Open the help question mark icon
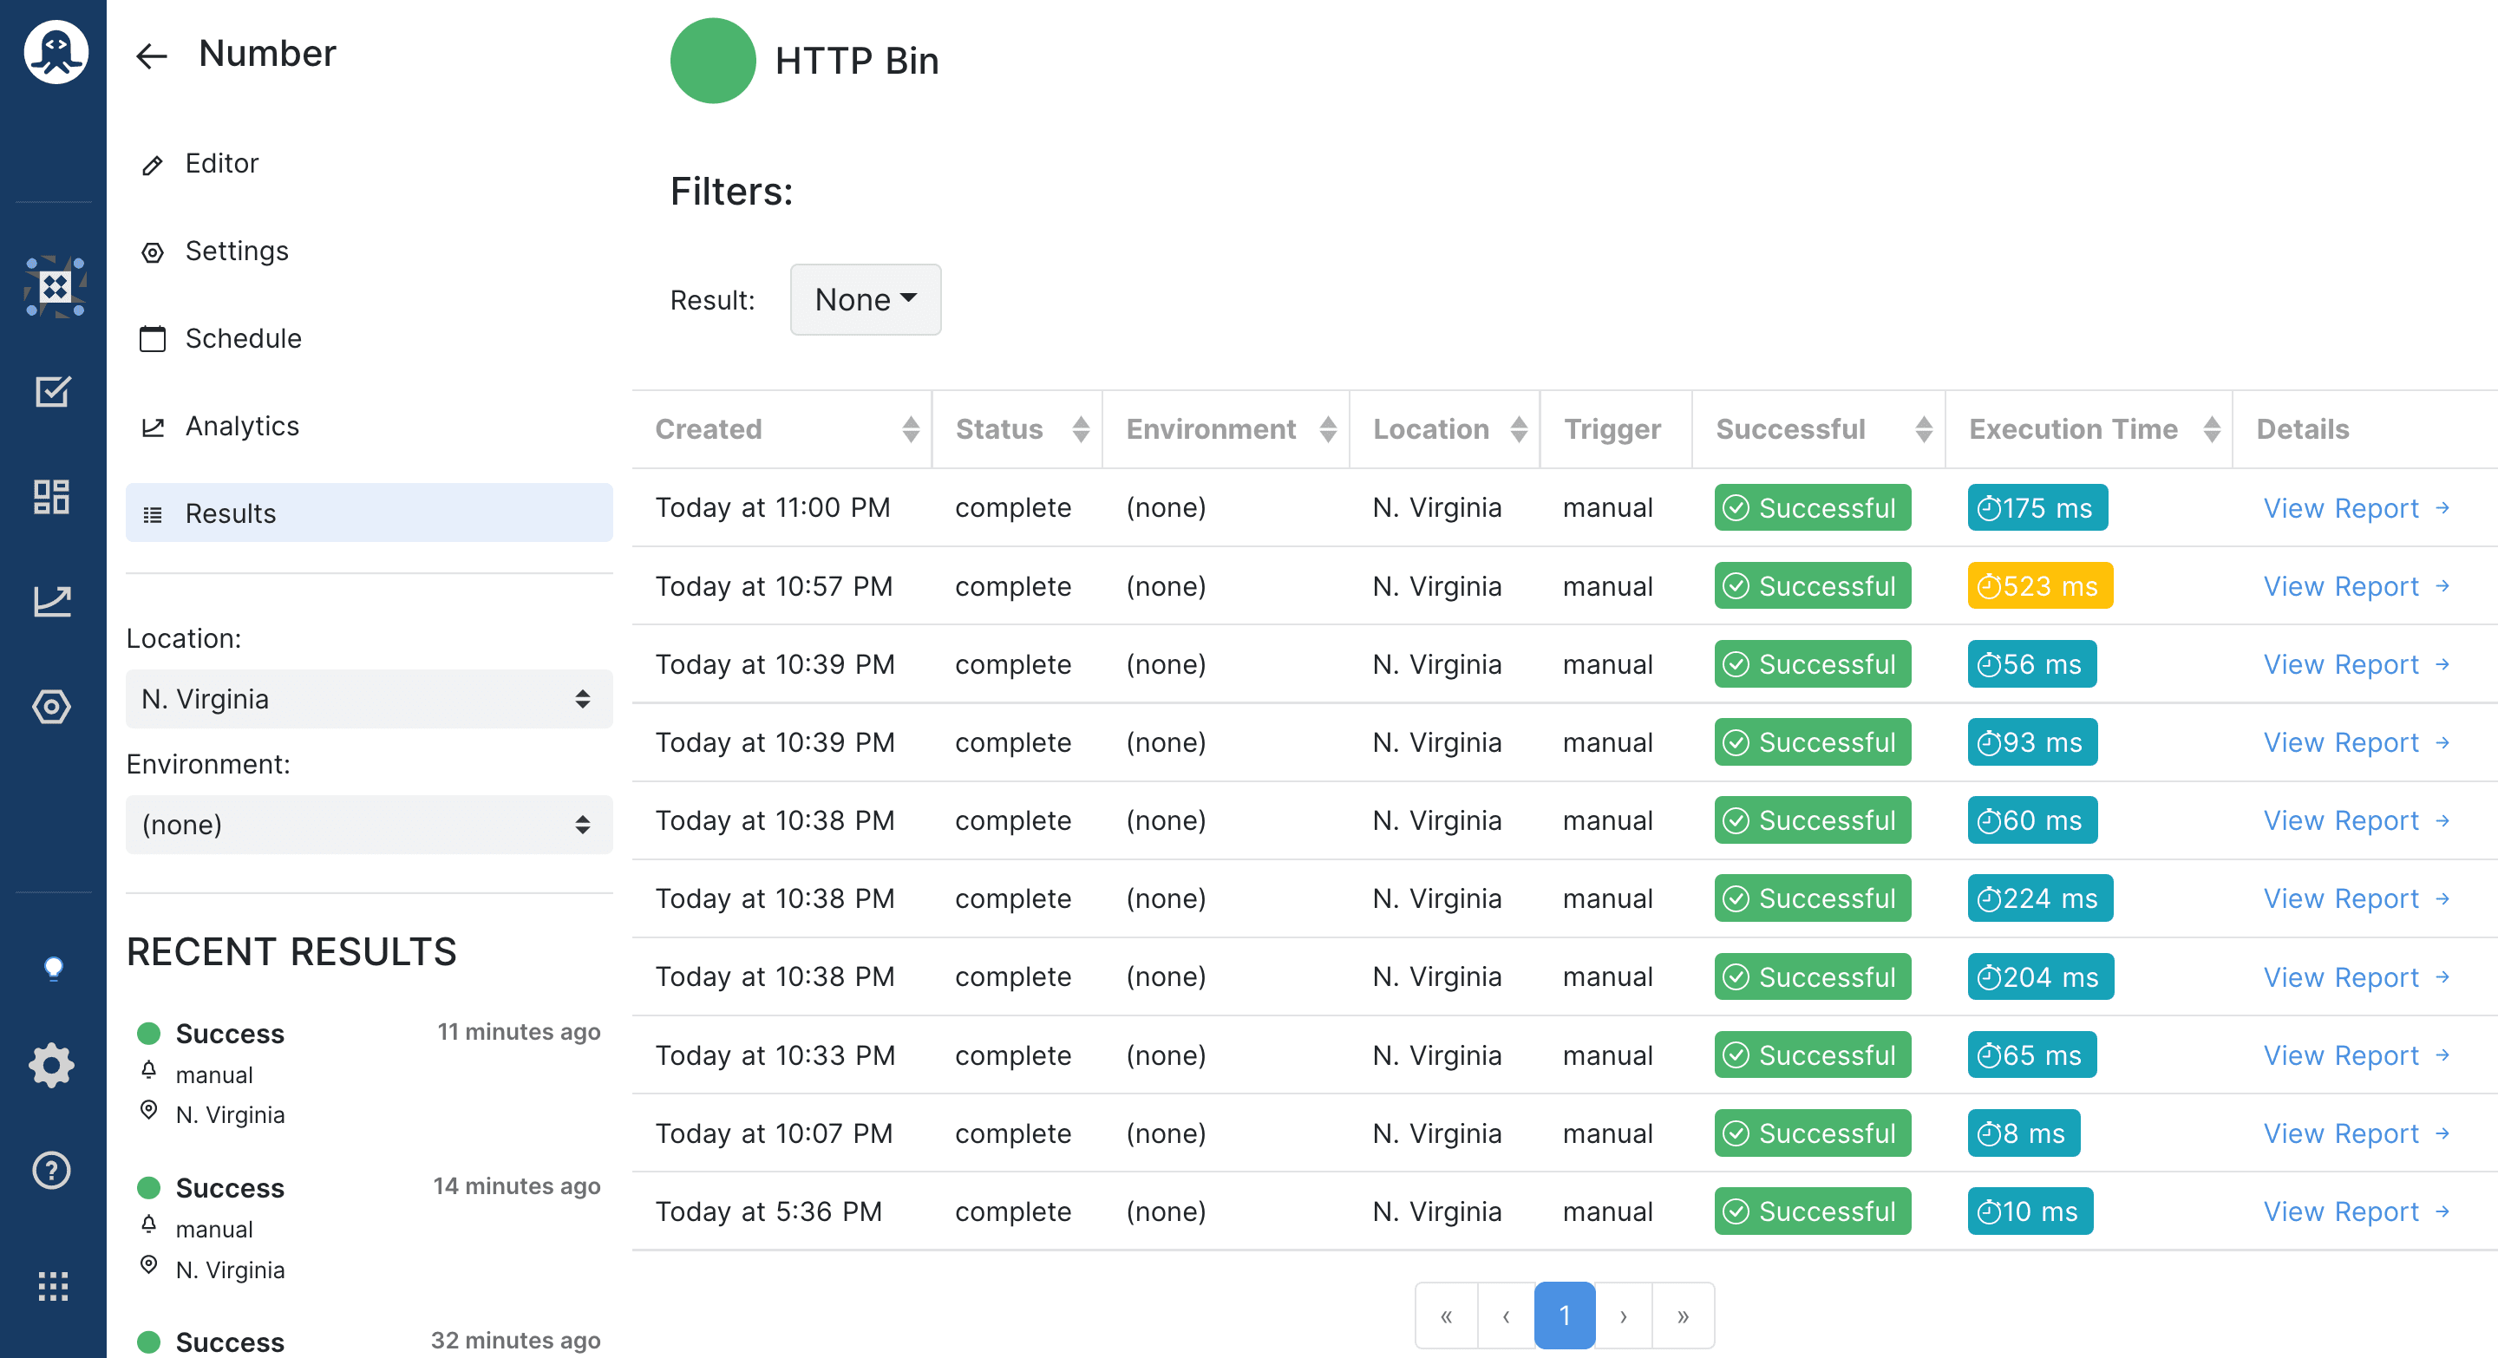The width and height of the screenshot is (2498, 1358). (x=51, y=1170)
